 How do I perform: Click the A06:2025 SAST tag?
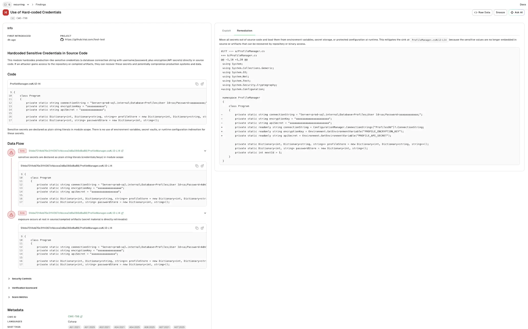coord(149,327)
